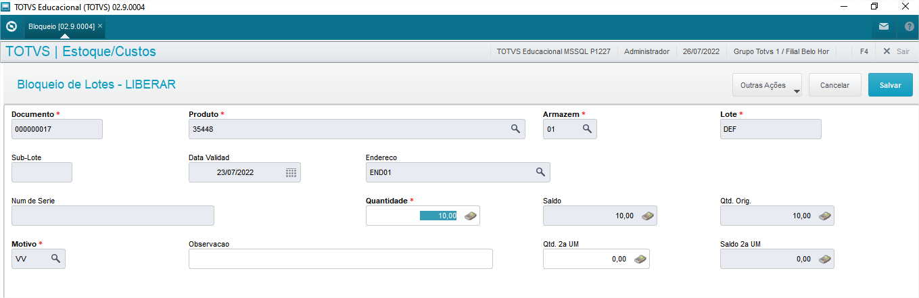Click the Qtd. Orig. calculator icon
This screenshot has width=919, height=298.
click(825, 216)
